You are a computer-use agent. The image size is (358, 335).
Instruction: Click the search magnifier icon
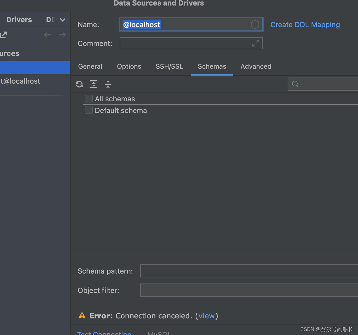pos(295,84)
